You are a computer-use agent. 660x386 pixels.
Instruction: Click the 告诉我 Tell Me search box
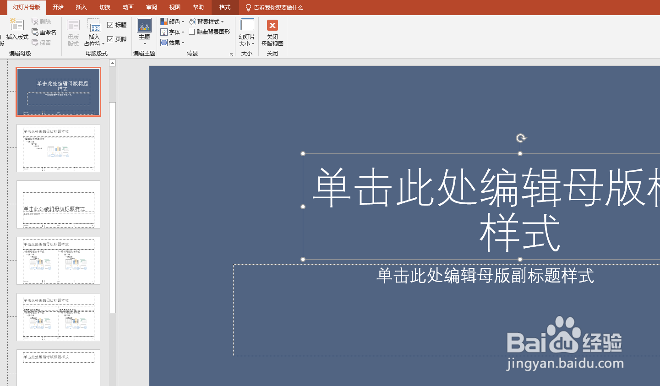coord(275,7)
